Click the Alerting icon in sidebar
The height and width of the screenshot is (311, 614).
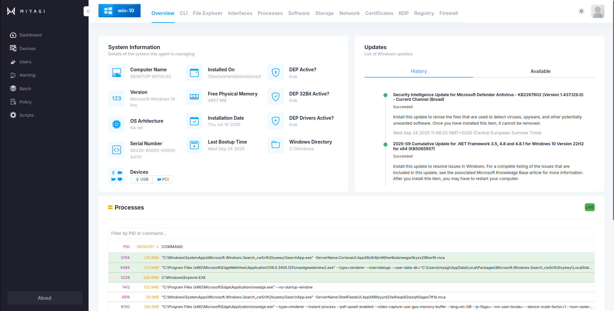[13, 75]
